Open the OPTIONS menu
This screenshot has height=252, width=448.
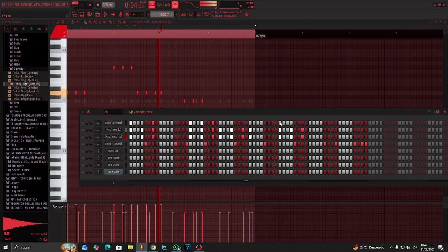tap(47, 5)
